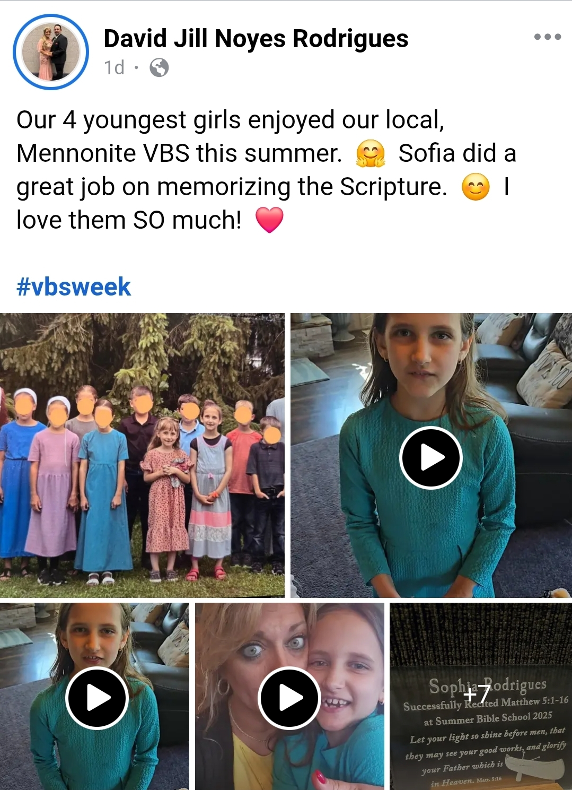The width and height of the screenshot is (572, 790).
Task: Play the bottom-left video thumbnail
Action: point(98,698)
